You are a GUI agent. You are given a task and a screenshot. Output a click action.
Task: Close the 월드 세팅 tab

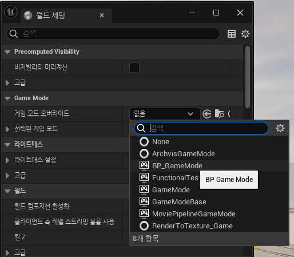(x=102, y=15)
